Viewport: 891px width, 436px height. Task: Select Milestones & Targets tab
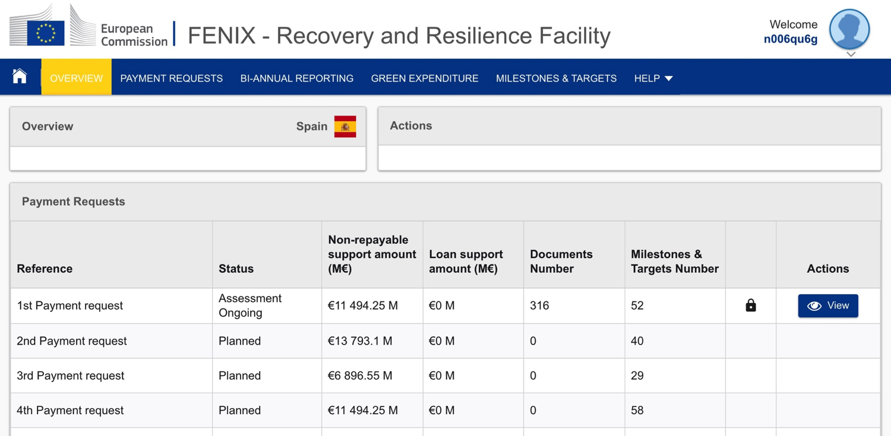click(556, 78)
